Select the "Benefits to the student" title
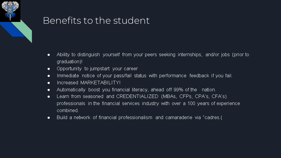The image size is (281, 158). tap(96, 20)
